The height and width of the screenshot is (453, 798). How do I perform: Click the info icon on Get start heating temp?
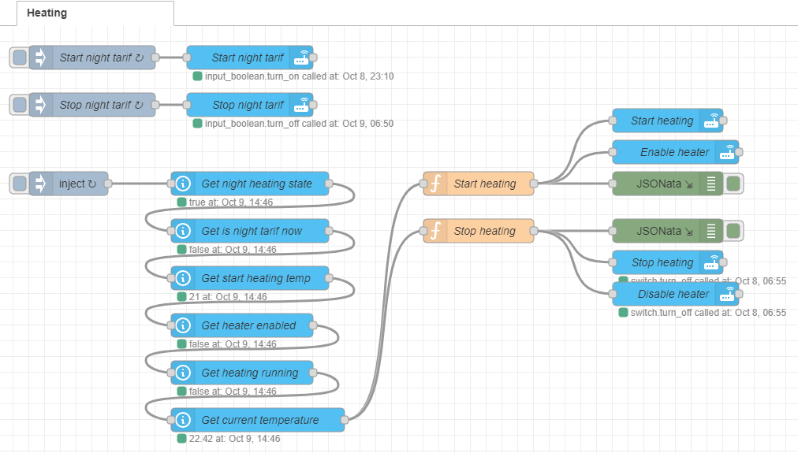[x=183, y=278]
